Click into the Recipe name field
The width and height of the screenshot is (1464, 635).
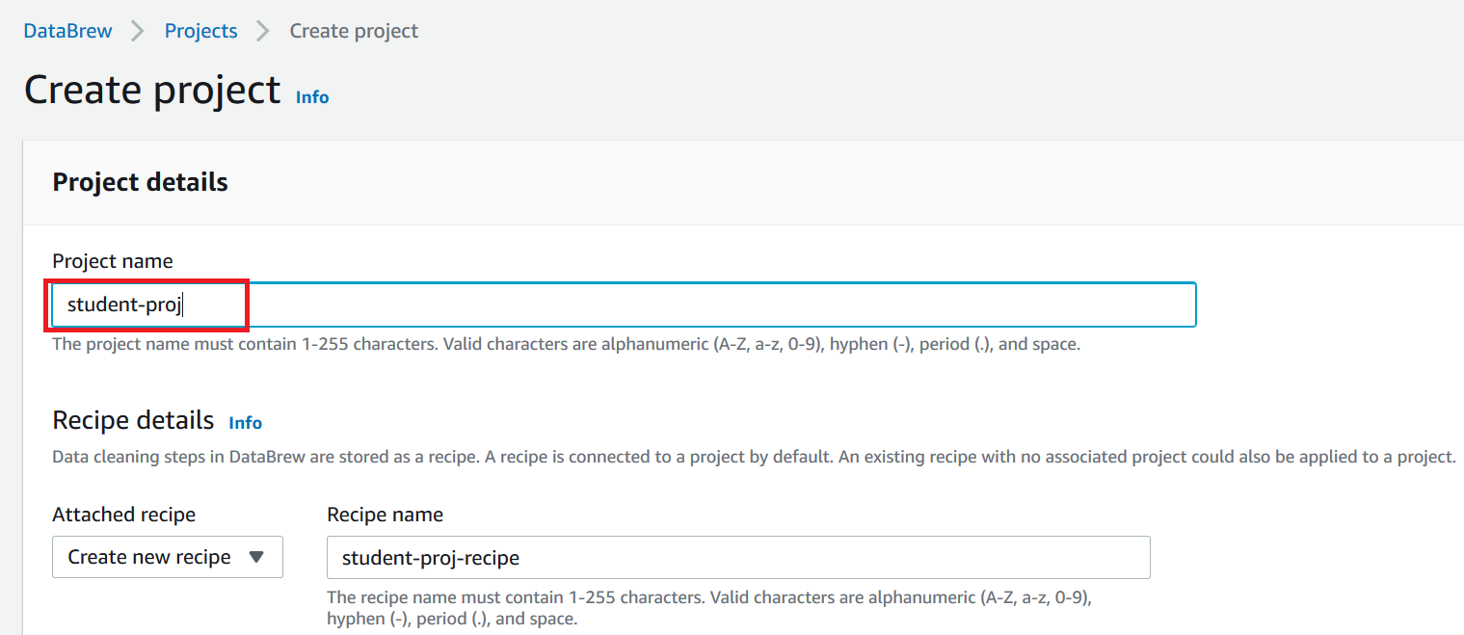coord(737,557)
